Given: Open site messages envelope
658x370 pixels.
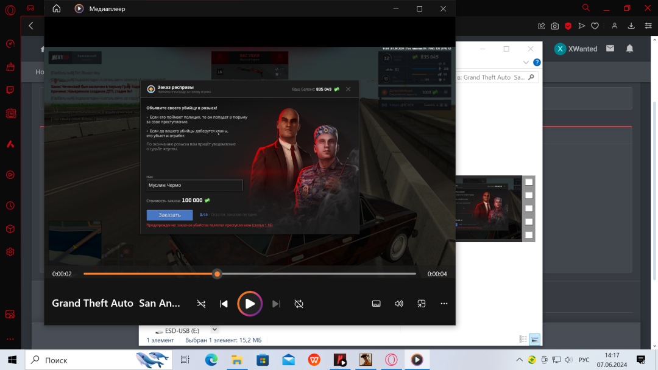Looking at the screenshot, I should (610, 49).
